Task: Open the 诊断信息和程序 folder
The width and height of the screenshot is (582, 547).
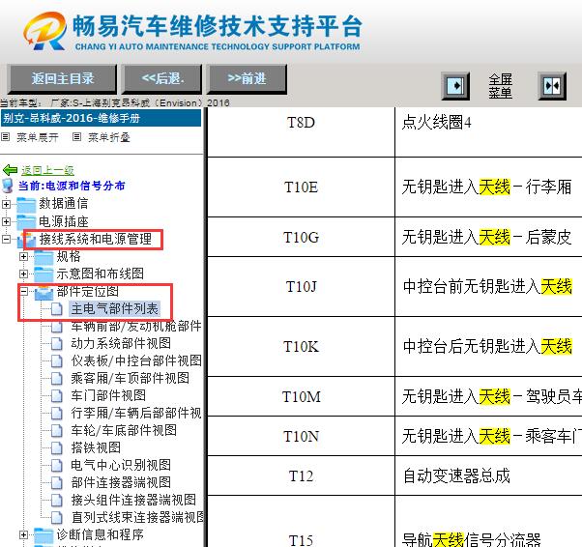Action: tap(101, 534)
